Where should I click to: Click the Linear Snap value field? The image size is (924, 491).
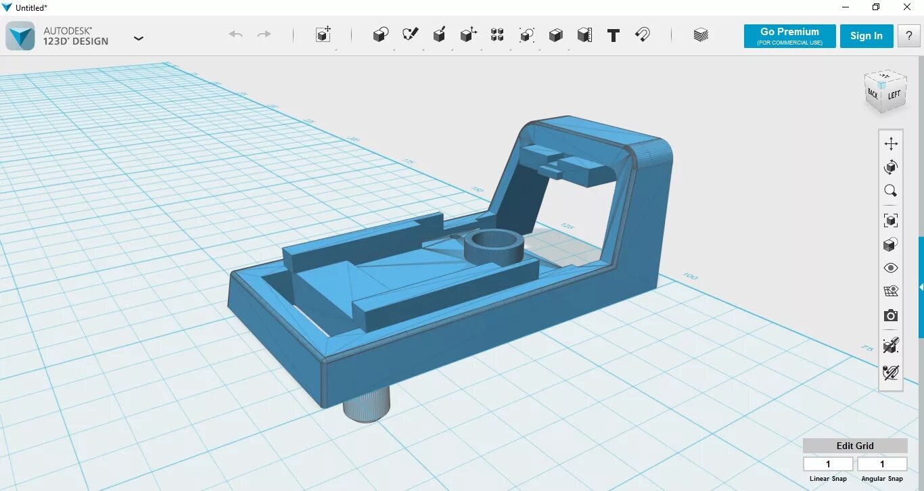(x=828, y=464)
